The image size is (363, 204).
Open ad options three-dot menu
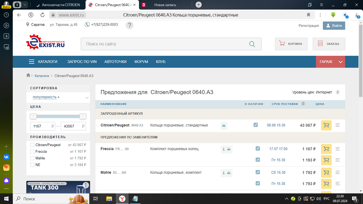[86, 185]
